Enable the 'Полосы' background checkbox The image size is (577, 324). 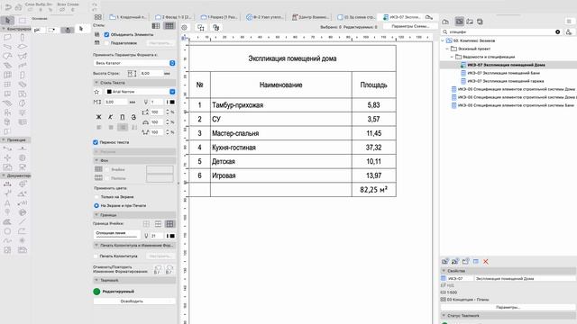(108, 178)
